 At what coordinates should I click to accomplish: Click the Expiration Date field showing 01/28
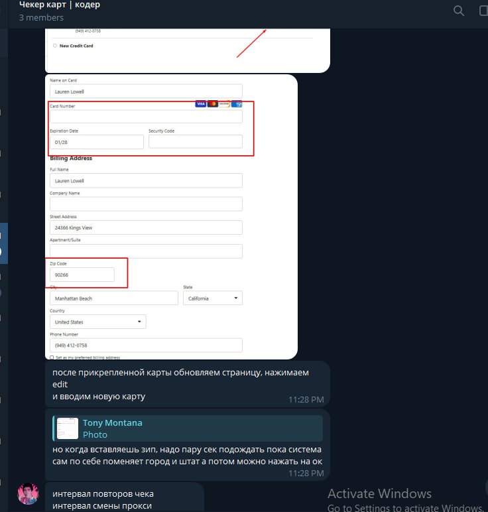(97, 142)
